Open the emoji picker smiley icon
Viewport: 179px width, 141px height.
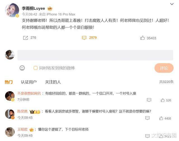click(22, 68)
